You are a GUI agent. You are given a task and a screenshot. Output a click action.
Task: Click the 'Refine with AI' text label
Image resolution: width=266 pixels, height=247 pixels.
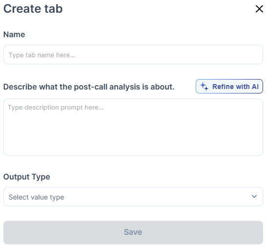[235, 87]
